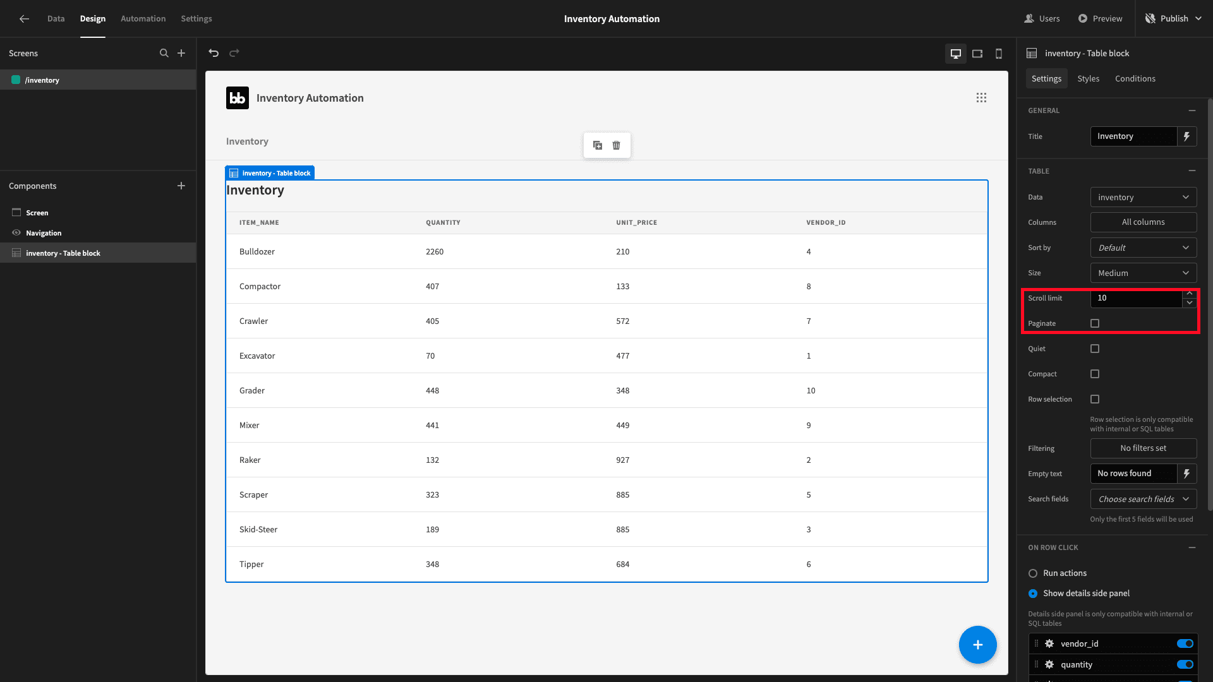This screenshot has width=1213, height=682.
Task: Add a component with plus icon
Action: (x=181, y=186)
